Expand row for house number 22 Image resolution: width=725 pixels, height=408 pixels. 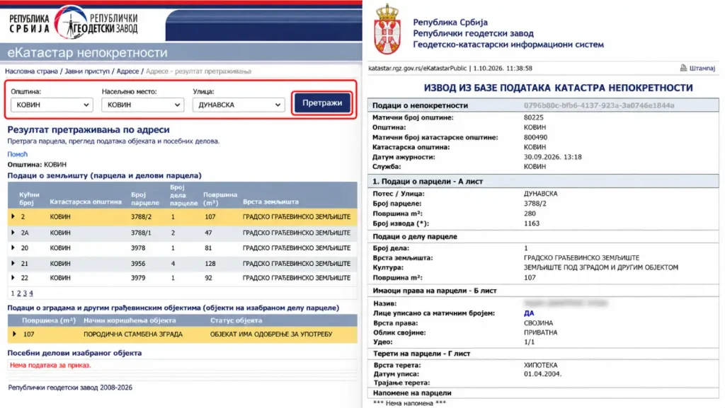[13, 278]
